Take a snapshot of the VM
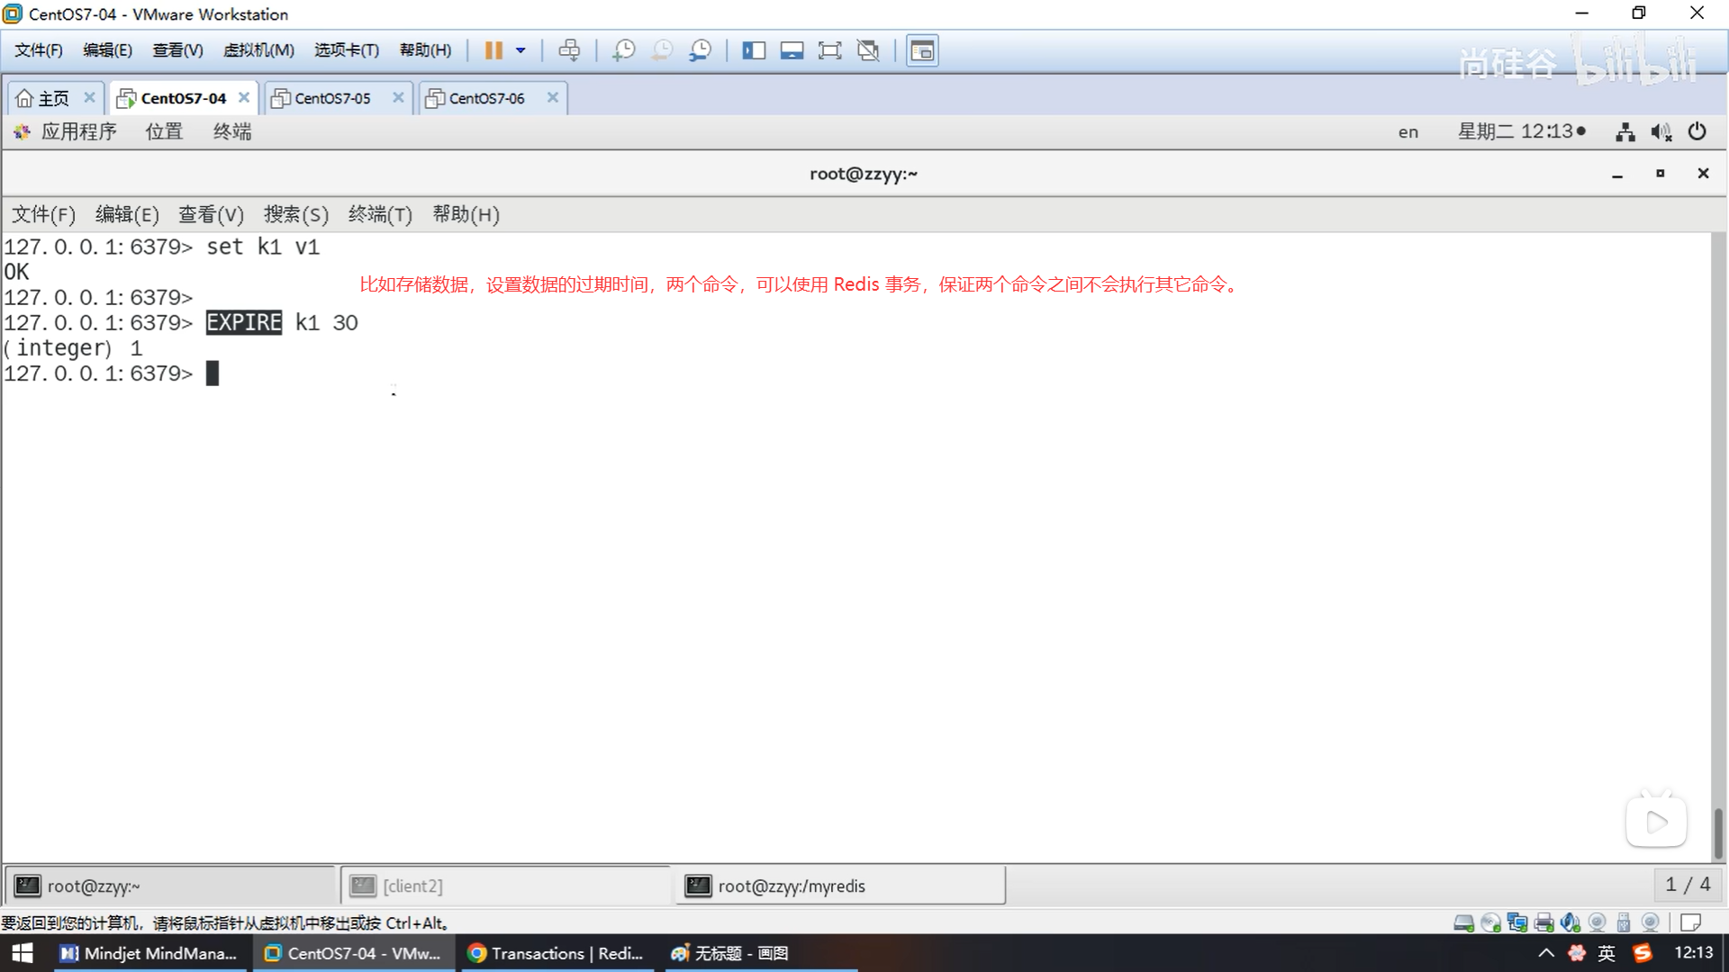 [x=623, y=50]
